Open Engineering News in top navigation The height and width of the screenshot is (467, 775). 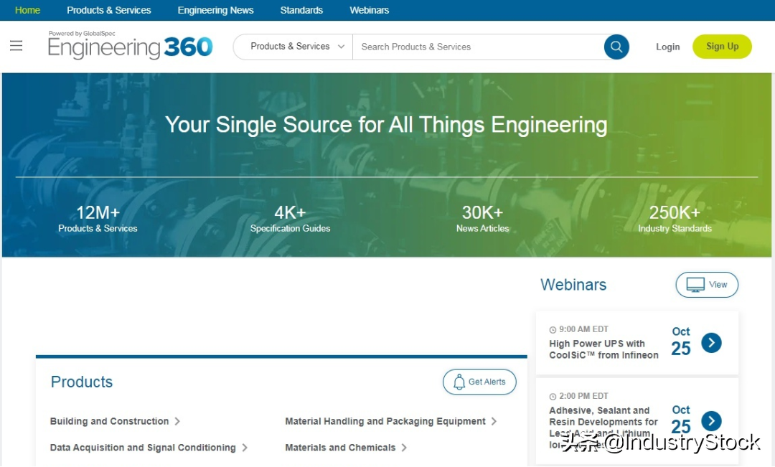(x=215, y=10)
